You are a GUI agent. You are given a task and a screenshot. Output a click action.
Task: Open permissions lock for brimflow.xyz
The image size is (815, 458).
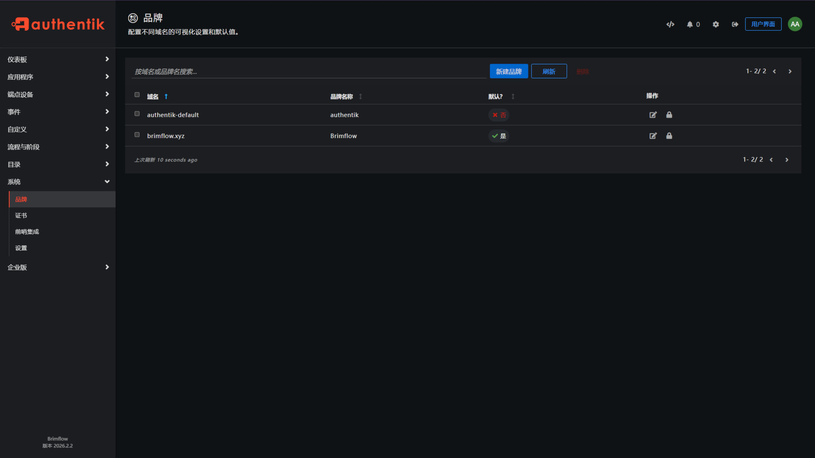pos(669,136)
